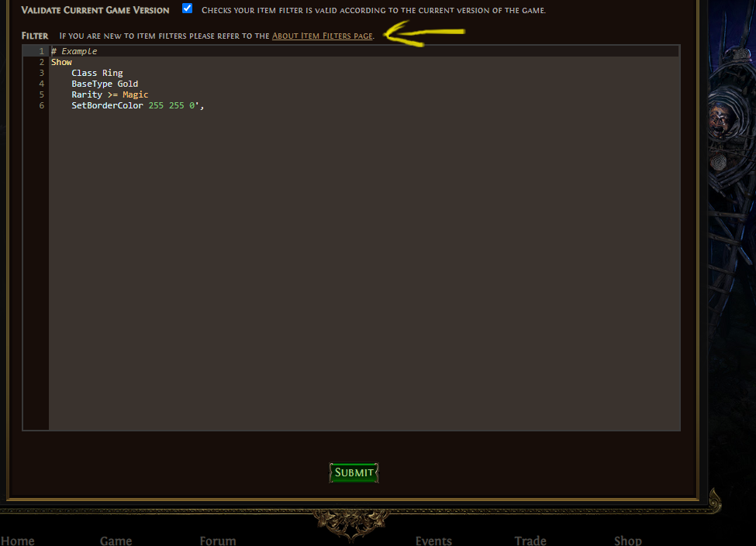Open the Events menu item
Viewport: 756px width, 546px height.
click(x=433, y=541)
